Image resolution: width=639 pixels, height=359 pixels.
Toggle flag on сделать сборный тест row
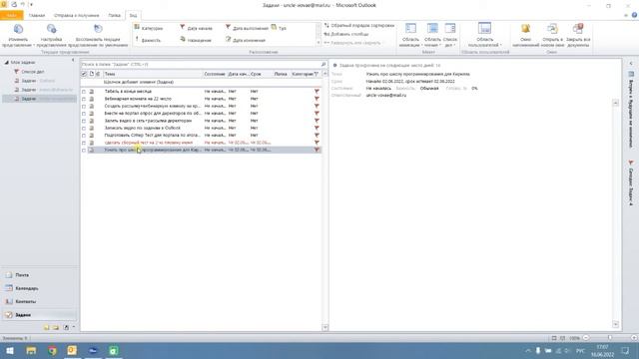(317, 143)
